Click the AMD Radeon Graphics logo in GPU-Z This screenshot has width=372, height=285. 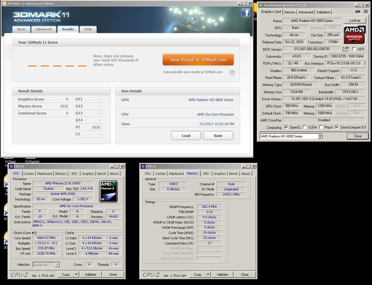(355, 35)
